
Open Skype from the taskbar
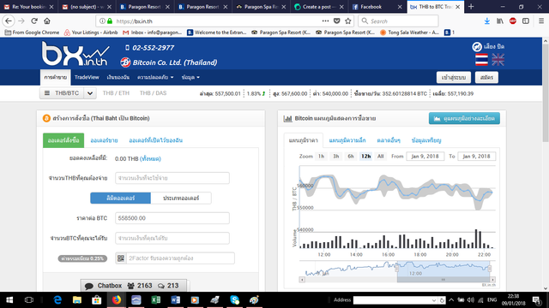coord(234,300)
